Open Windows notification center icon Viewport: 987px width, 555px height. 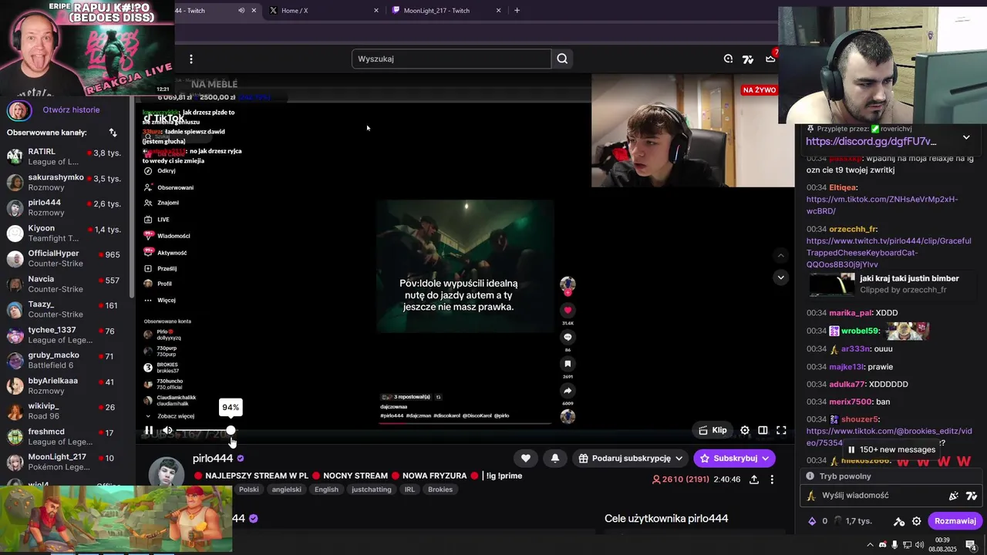[971, 545]
